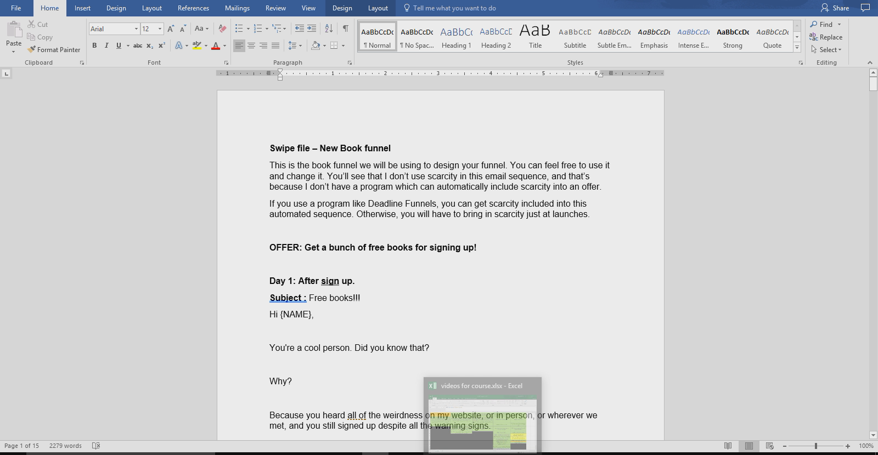Switch to the View tab
878x455 pixels.
point(308,8)
